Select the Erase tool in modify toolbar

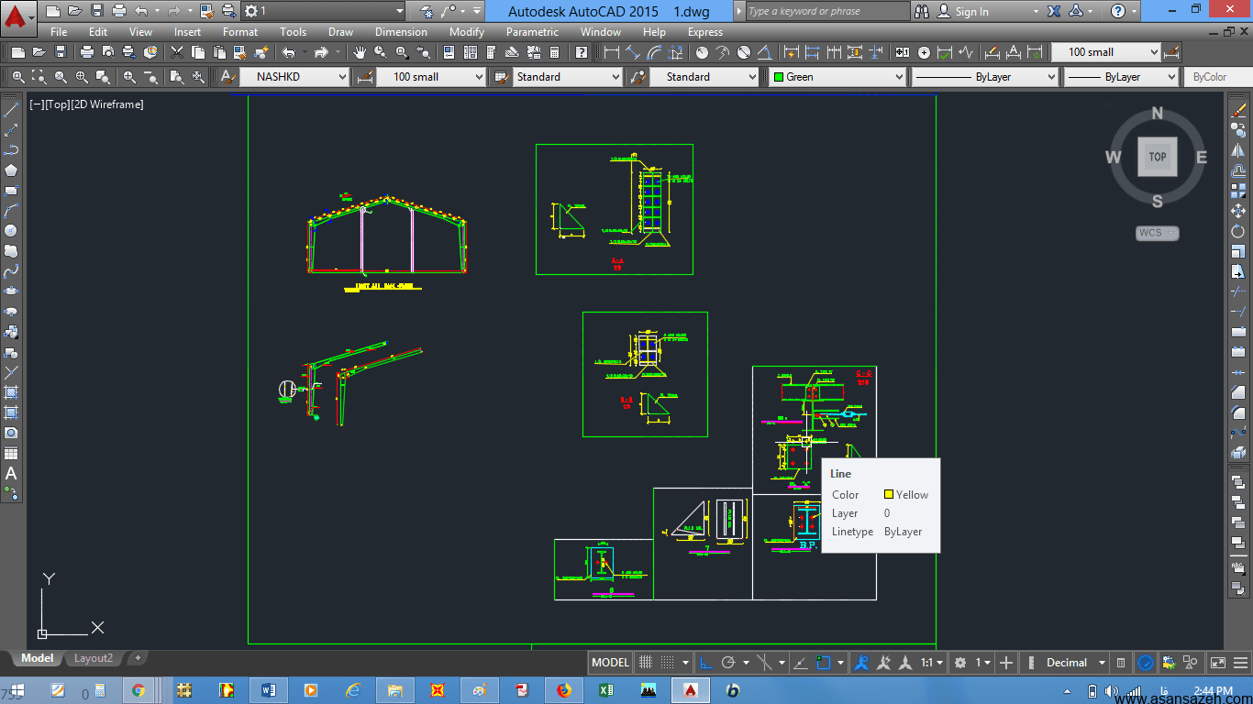(1238, 110)
